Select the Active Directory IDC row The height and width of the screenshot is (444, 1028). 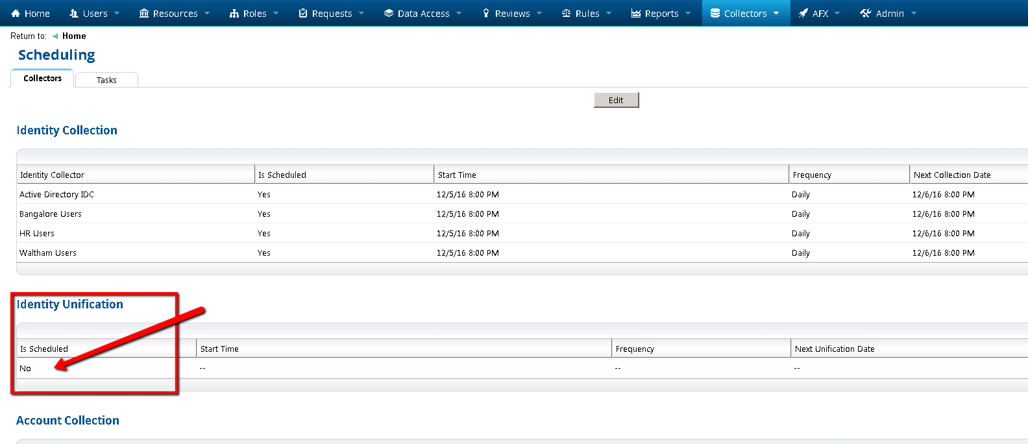point(56,195)
